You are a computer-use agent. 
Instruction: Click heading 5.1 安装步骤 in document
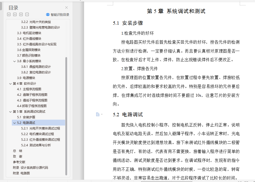pos(128,23)
